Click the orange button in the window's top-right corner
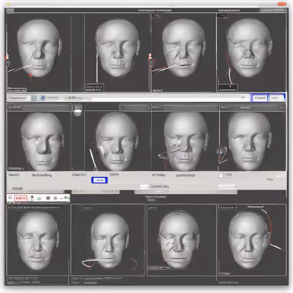Image resolution: width=293 pixels, height=293 pixels. [x=282, y=4]
